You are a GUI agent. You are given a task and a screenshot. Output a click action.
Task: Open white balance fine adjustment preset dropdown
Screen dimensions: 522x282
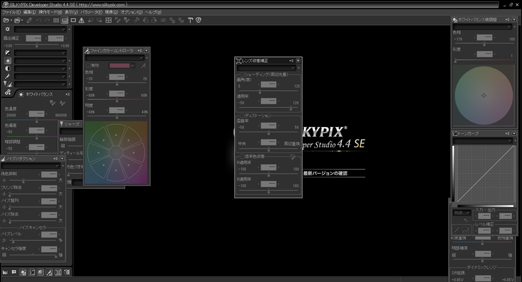(482, 27)
